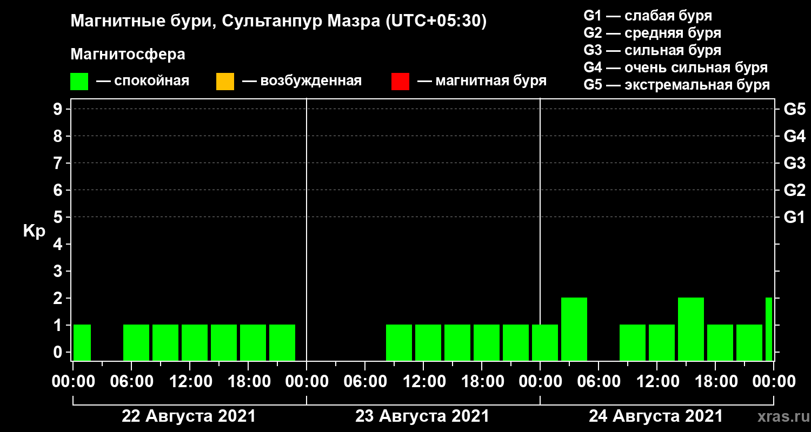The image size is (811, 432).
Task: Click the 06:00 bar on 22 August
Action: click(x=136, y=342)
